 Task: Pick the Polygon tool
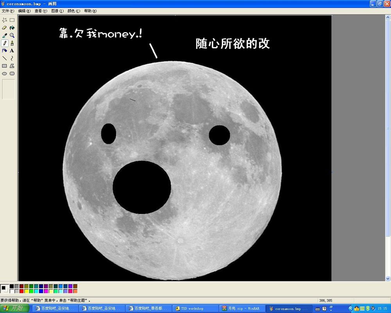12,66
